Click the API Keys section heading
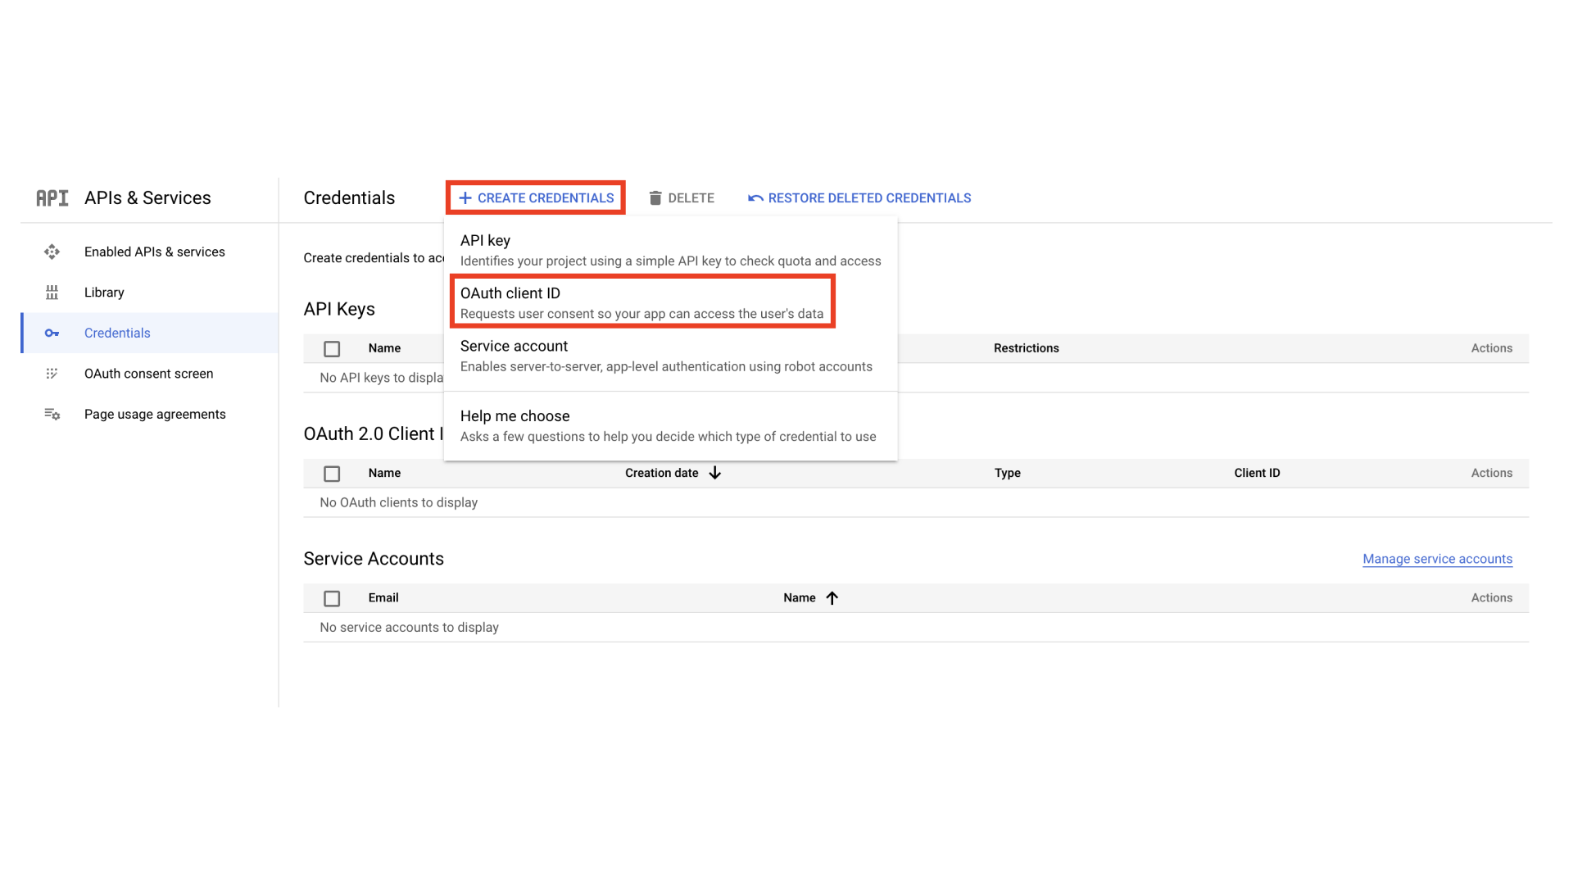Viewport: 1573px width, 885px height. click(339, 309)
